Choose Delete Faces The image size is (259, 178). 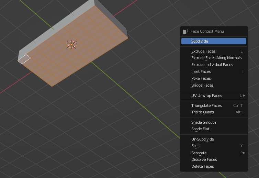[214, 166]
